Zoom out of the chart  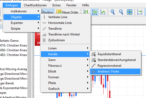pyautogui.click(x=121, y=12)
